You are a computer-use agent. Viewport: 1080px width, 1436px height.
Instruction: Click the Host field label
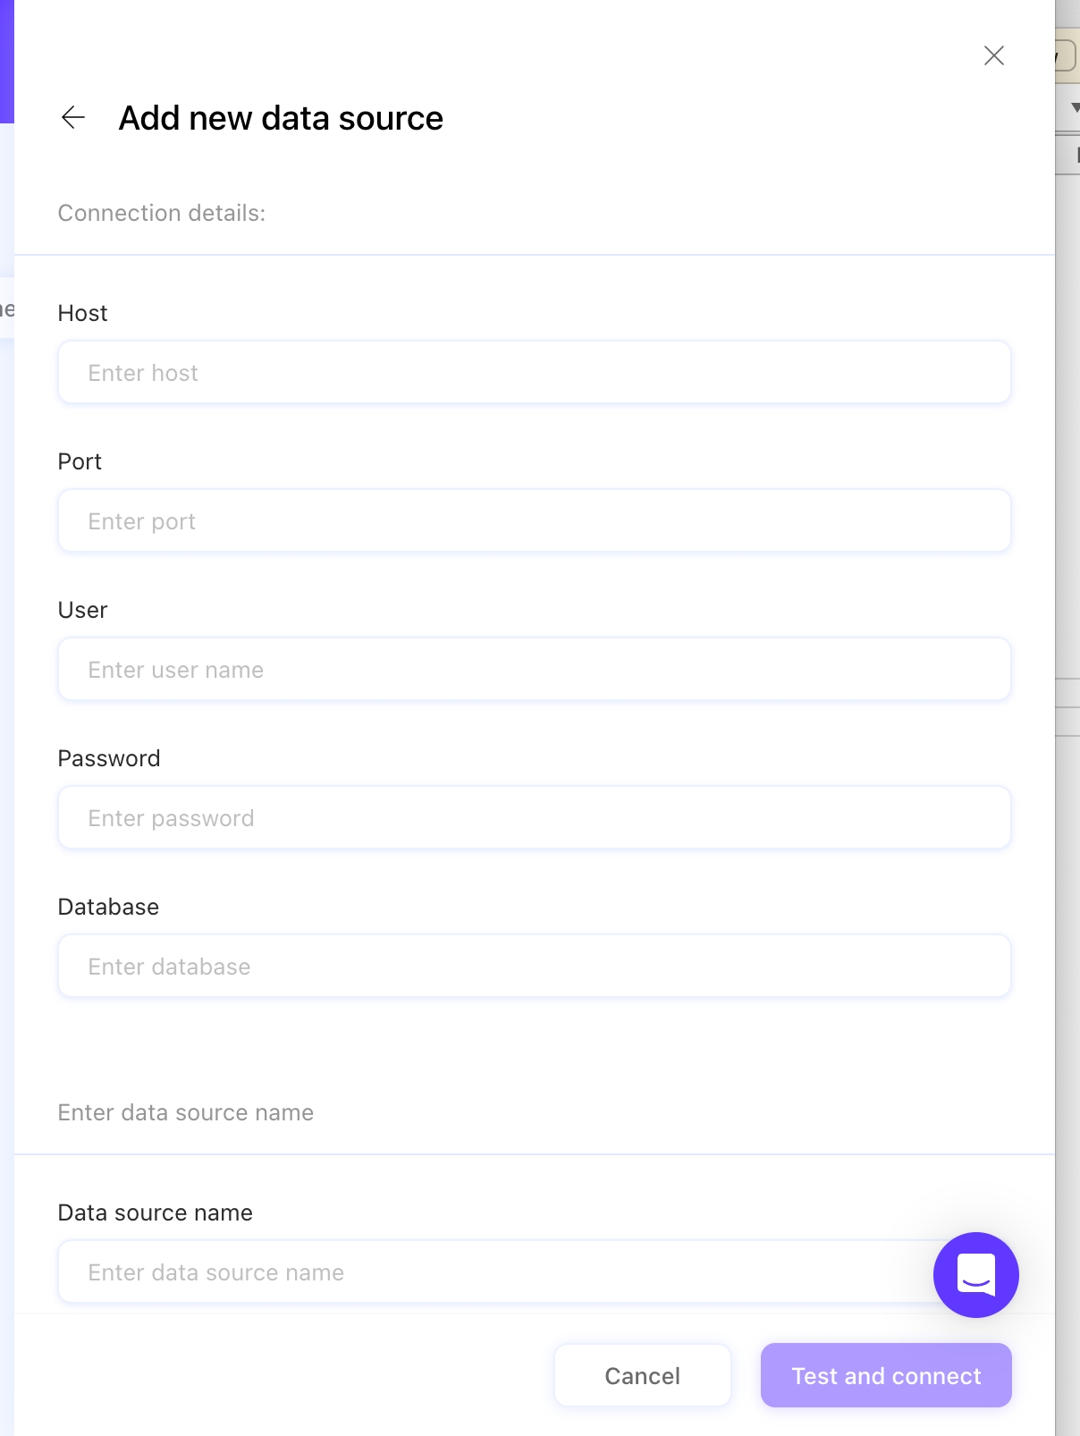[82, 313]
